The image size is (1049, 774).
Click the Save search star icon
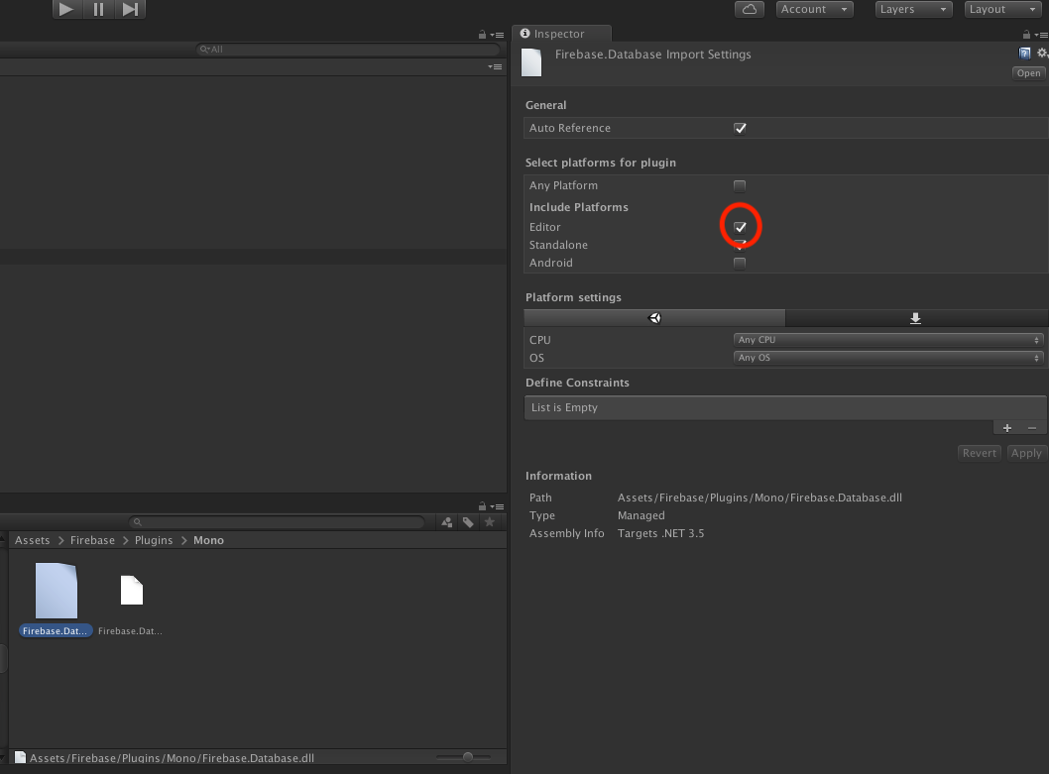tap(490, 522)
